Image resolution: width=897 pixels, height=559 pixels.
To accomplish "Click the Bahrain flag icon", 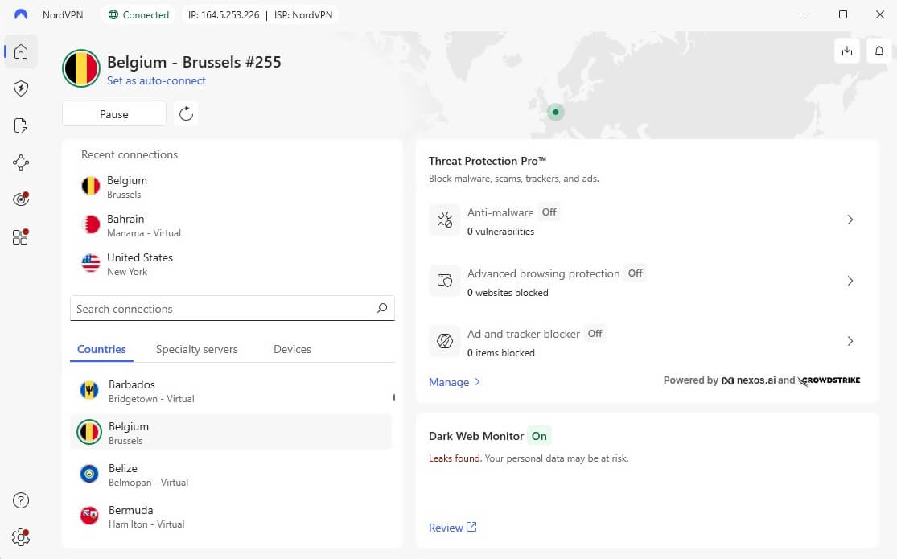I will [x=90, y=225].
